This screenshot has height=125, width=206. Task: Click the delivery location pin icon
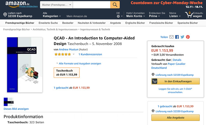(5, 15)
